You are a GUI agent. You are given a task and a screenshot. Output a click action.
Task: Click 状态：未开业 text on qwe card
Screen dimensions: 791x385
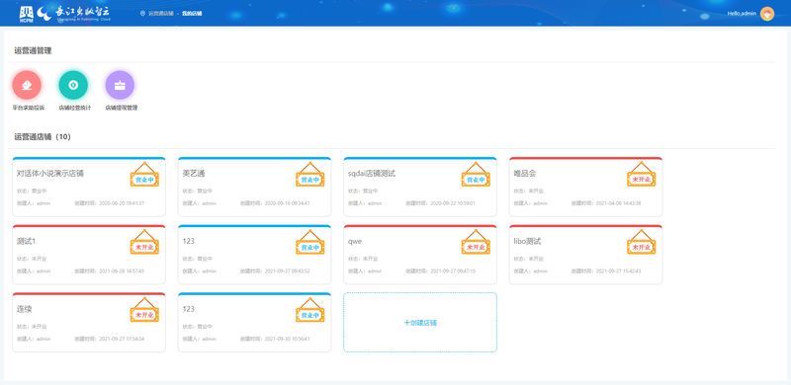[363, 259]
